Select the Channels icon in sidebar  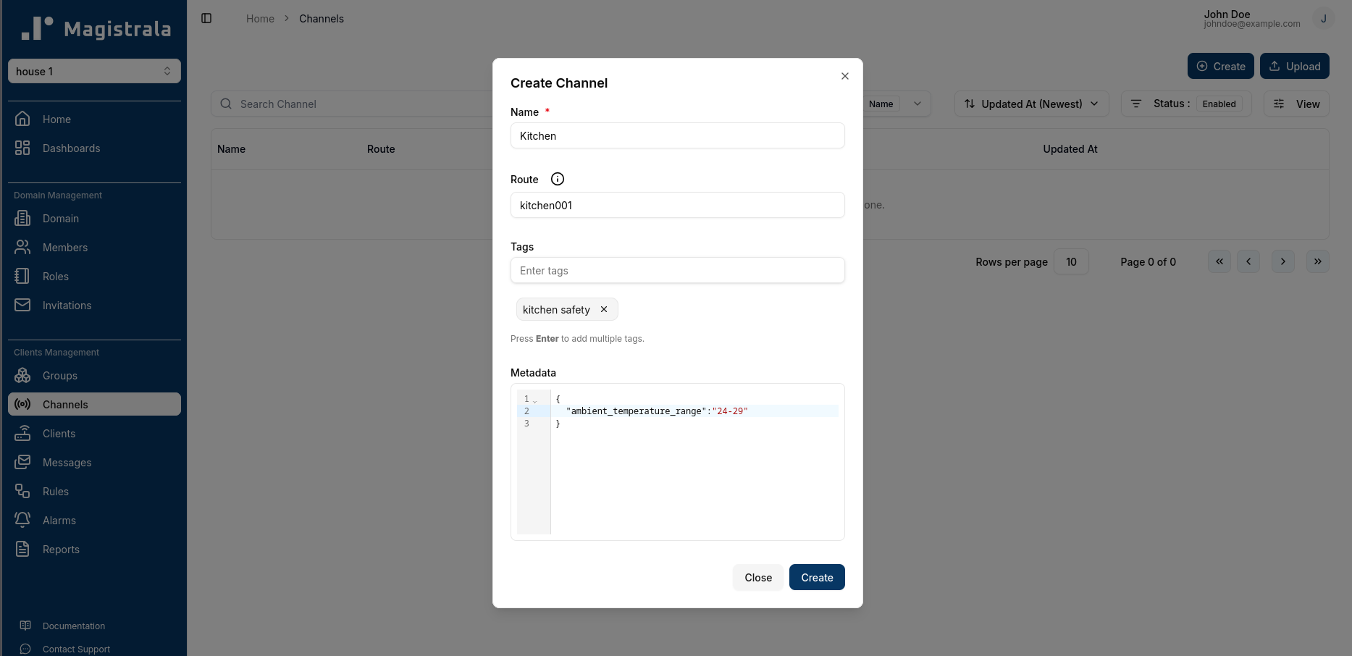22,404
